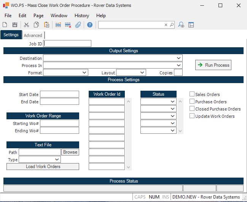Click the Delete row toolbar icon
The height and width of the screenshot is (202, 247).
68,25
